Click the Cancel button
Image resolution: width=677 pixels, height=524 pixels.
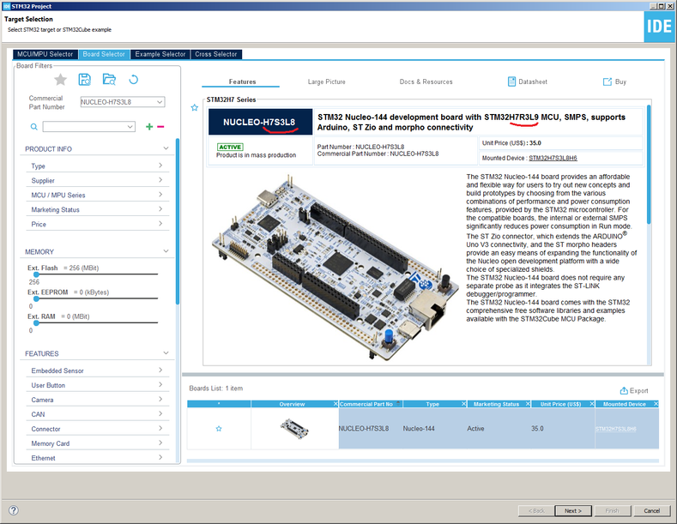coord(651,510)
